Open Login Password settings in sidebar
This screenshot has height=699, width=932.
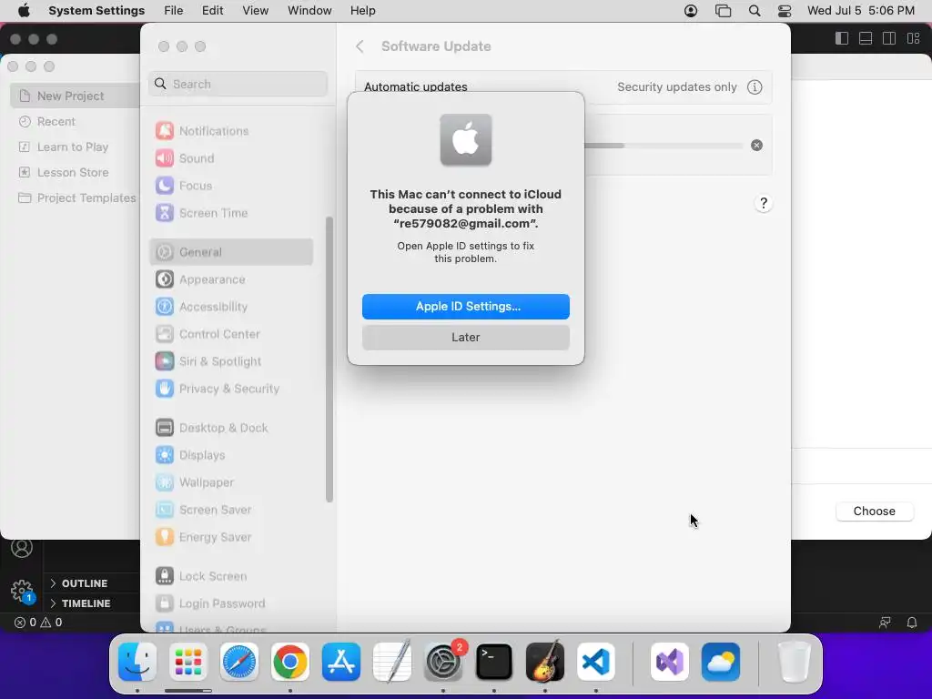(x=231, y=604)
